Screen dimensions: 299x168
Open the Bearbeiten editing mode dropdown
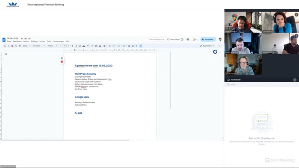207,46
